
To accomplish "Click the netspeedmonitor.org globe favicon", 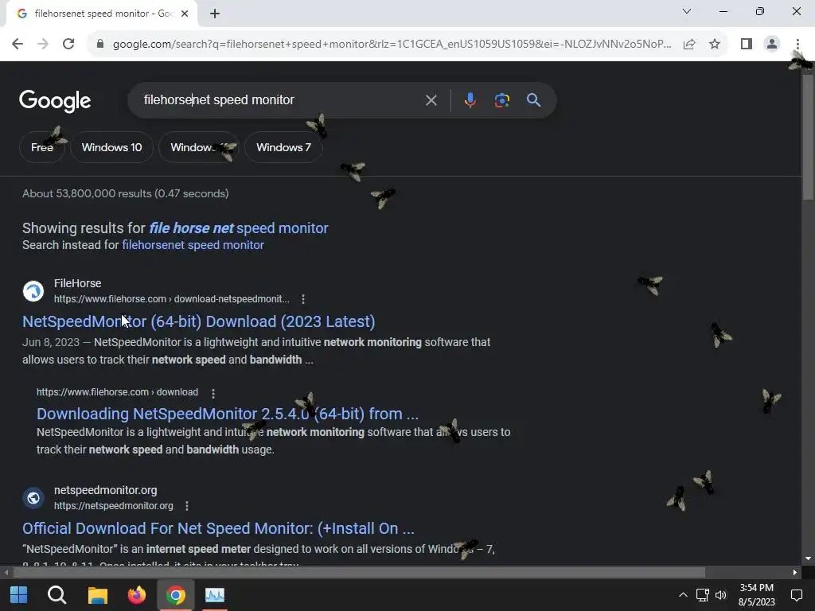I will pos(33,498).
